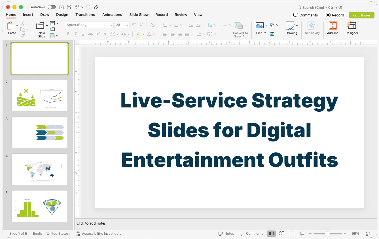Screen dimensions: 379x239
Task: Open the Drawing tools
Action: (291, 28)
